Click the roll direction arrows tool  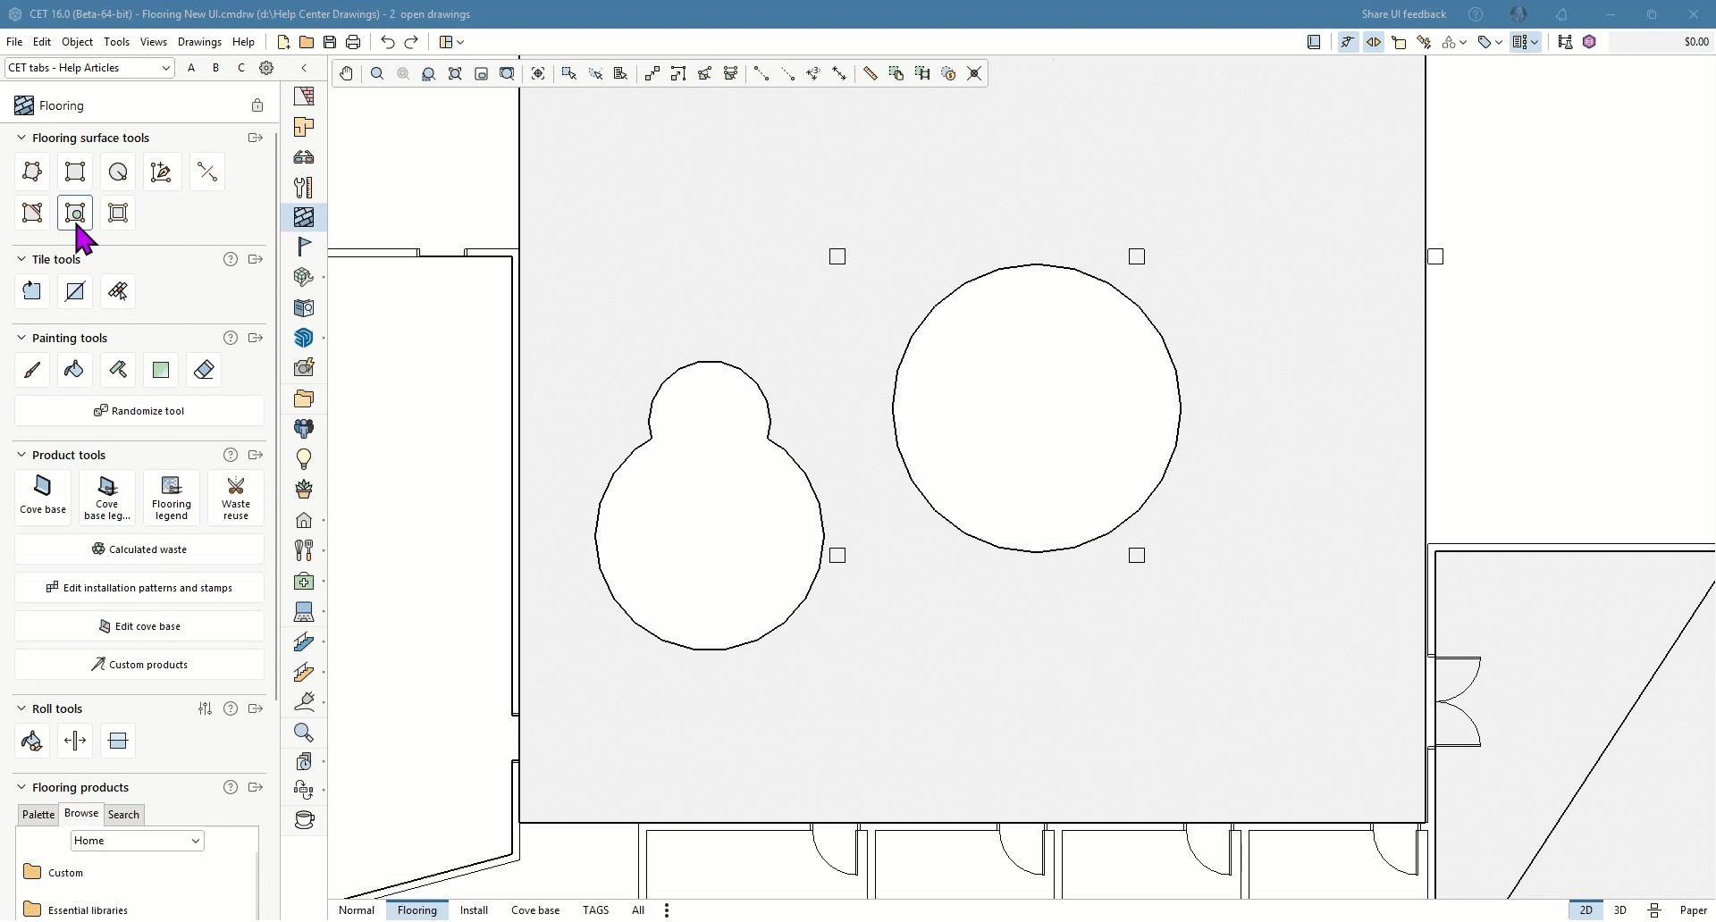click(75, 741)
